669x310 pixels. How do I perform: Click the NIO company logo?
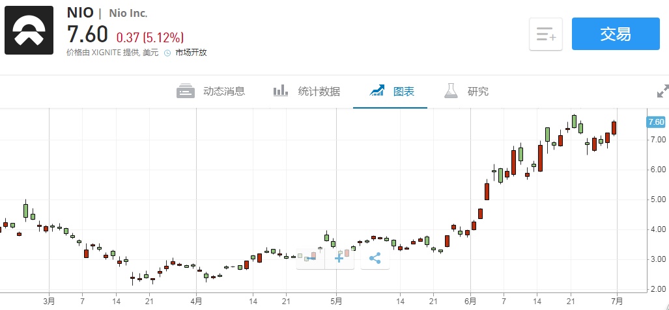[x=29, y=31]
